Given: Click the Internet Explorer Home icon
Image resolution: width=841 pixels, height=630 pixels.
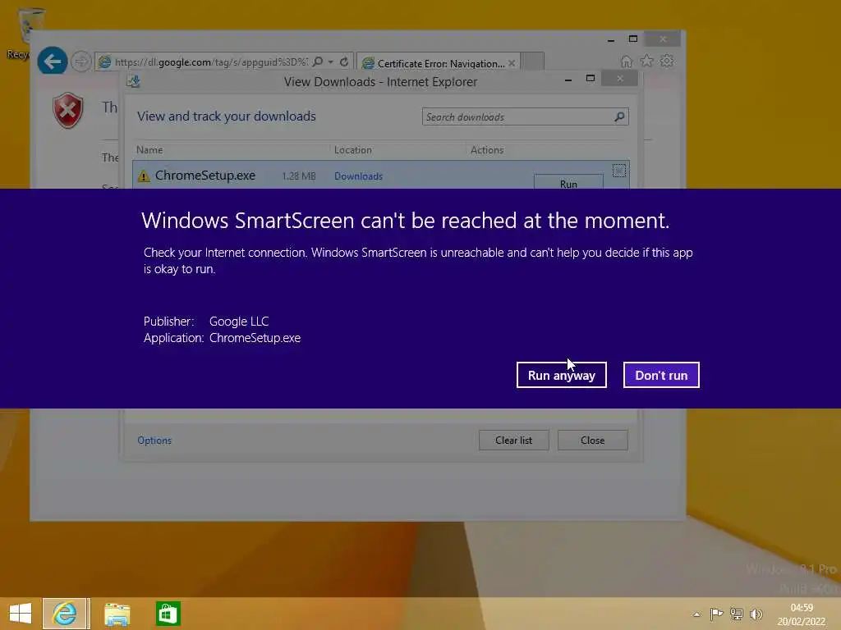Looking at the screenshot, I should click(627, 61).
